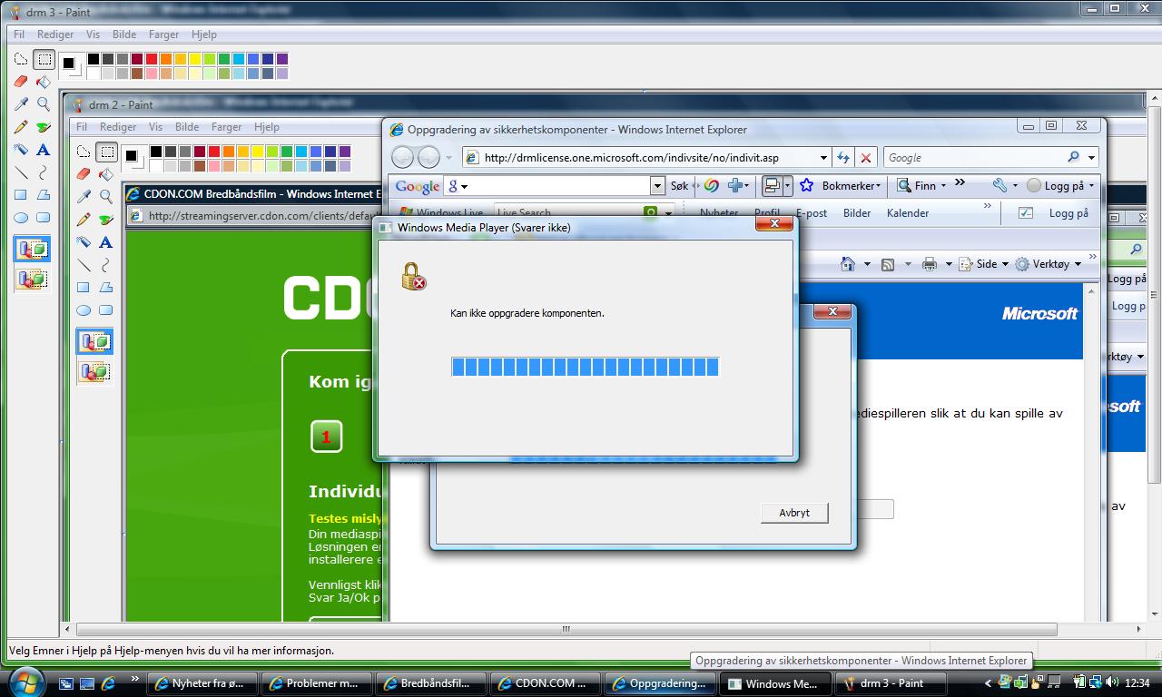Expand the Bokmerker dropdown
The image size is (1162, 697).
coord(879,186)
